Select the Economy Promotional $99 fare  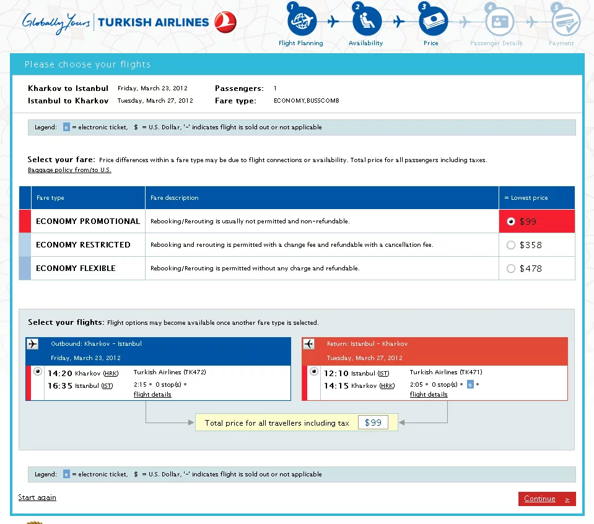coord(510,221)
